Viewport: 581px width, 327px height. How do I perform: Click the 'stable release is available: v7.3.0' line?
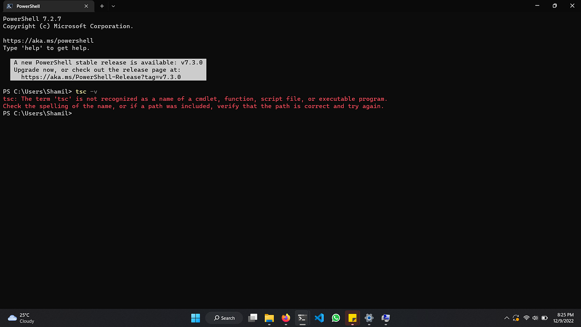[x=108, y=62]
